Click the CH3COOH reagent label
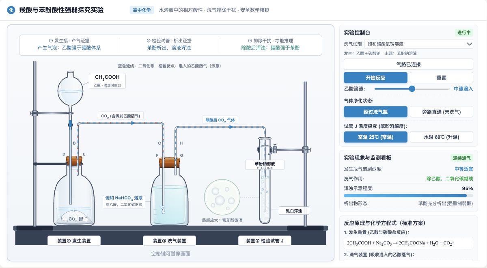Image resolution: width=487 pixels, height=268 pixels. 107,80
